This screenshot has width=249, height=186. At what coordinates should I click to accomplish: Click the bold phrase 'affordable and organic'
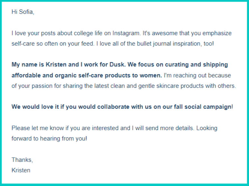click(41, 75)
